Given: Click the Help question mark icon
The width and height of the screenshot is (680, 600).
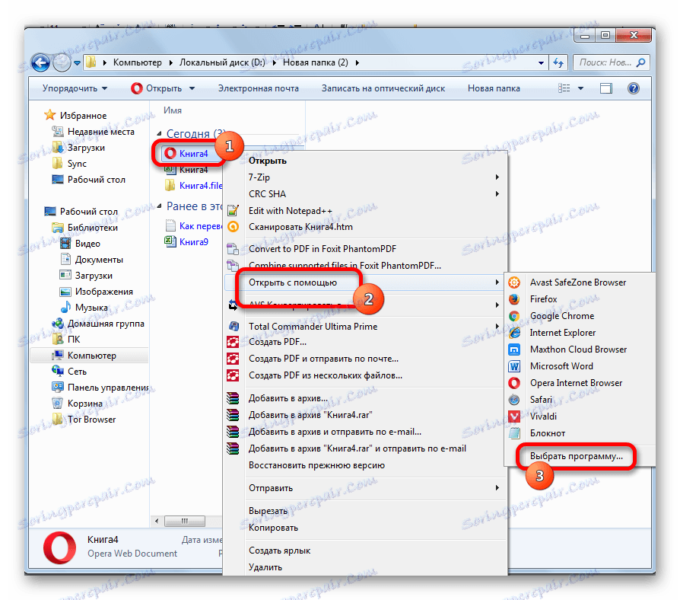Looking at the screenshot, I should (x=634, y=88).
